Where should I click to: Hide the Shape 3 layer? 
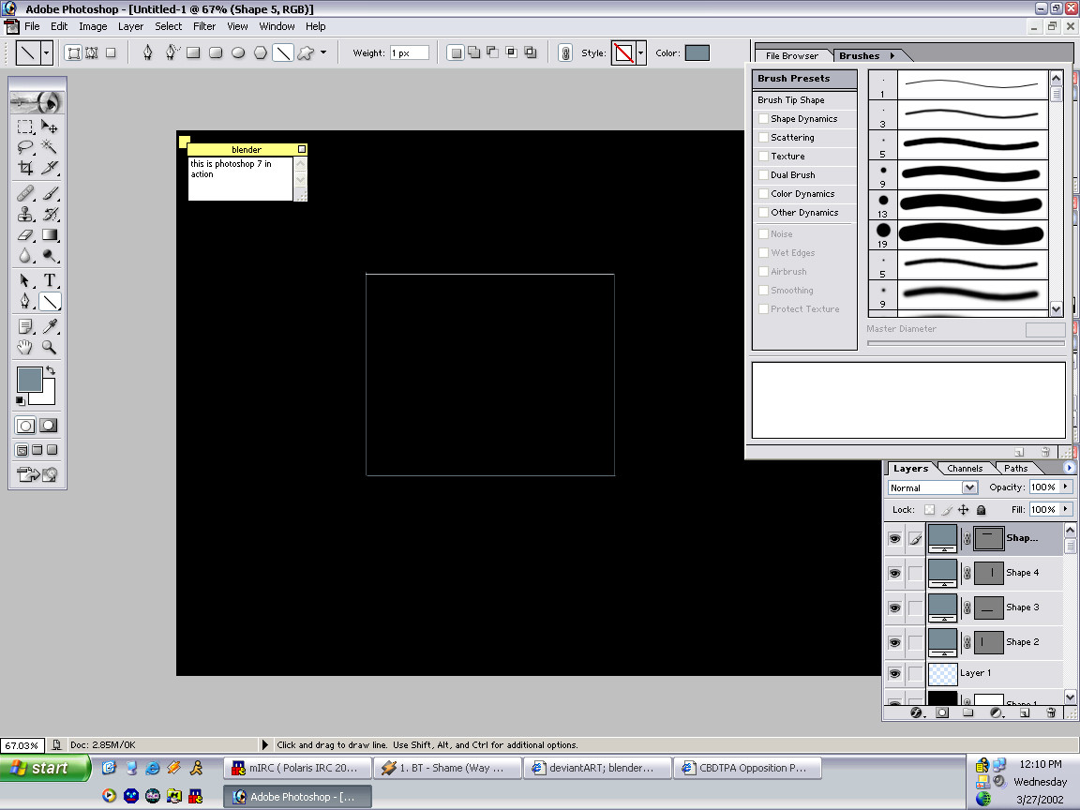(x=894, y=607)
